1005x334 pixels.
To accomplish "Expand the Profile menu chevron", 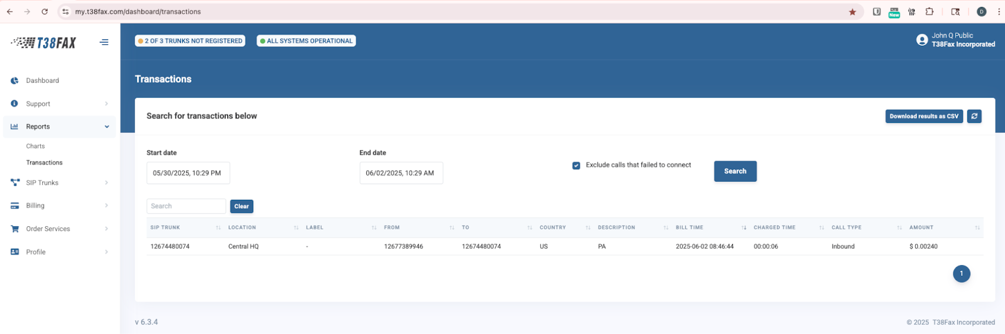I will coord(106,252).
